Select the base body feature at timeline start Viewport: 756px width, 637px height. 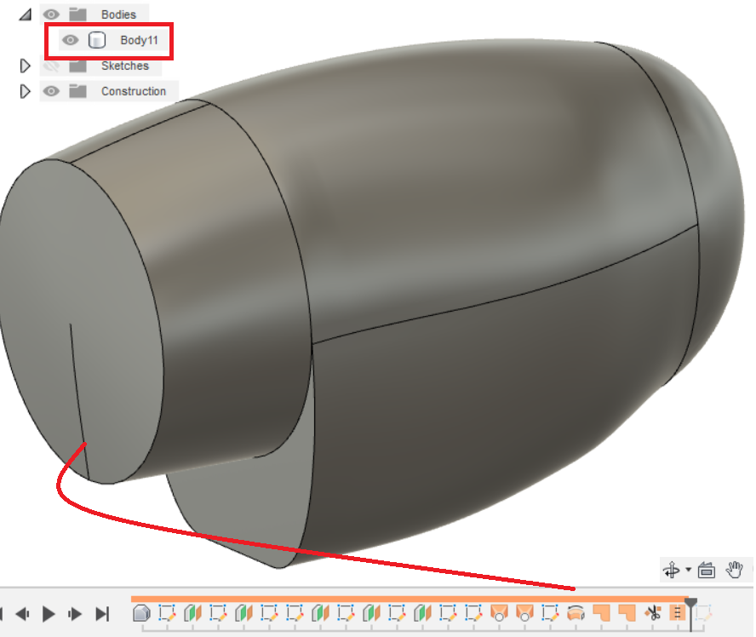pos(141,613)
